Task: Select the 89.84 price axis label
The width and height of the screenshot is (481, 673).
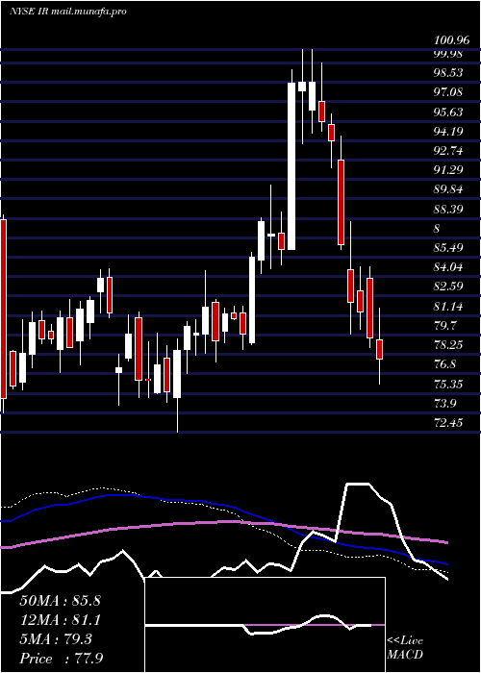Action: click(x=449, y=189)
